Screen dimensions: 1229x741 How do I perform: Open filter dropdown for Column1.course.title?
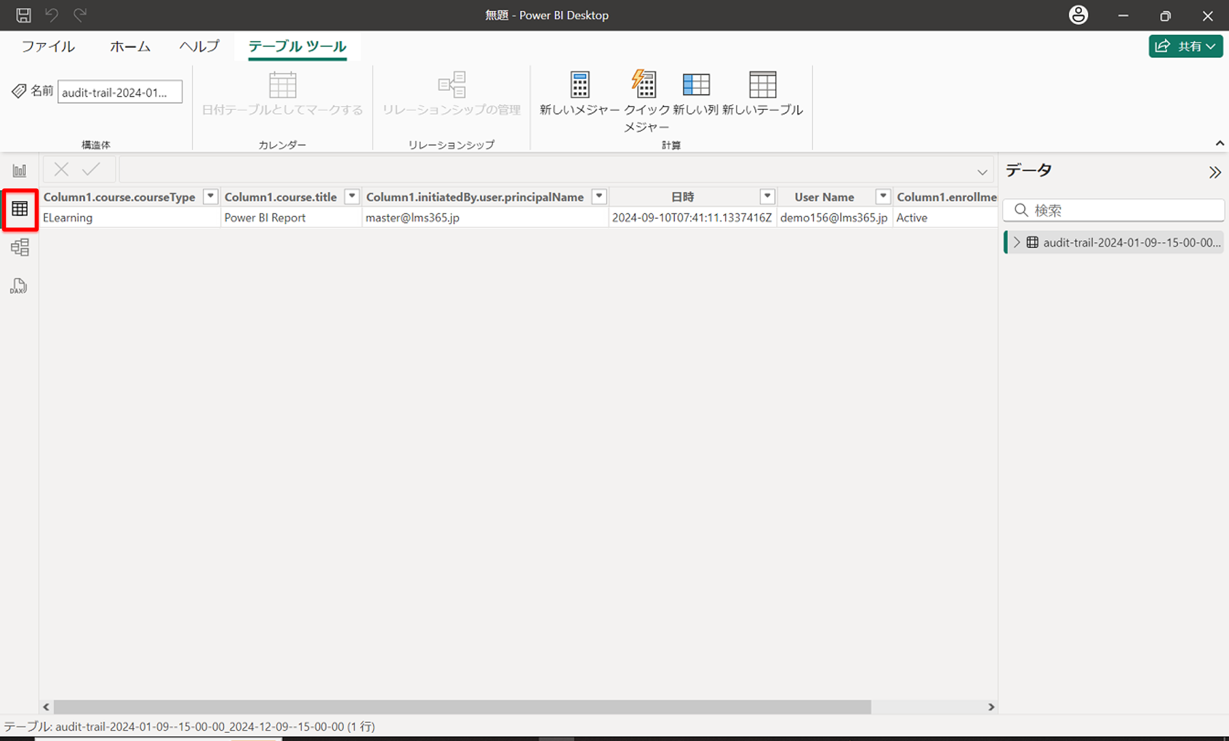pos(352,196)
